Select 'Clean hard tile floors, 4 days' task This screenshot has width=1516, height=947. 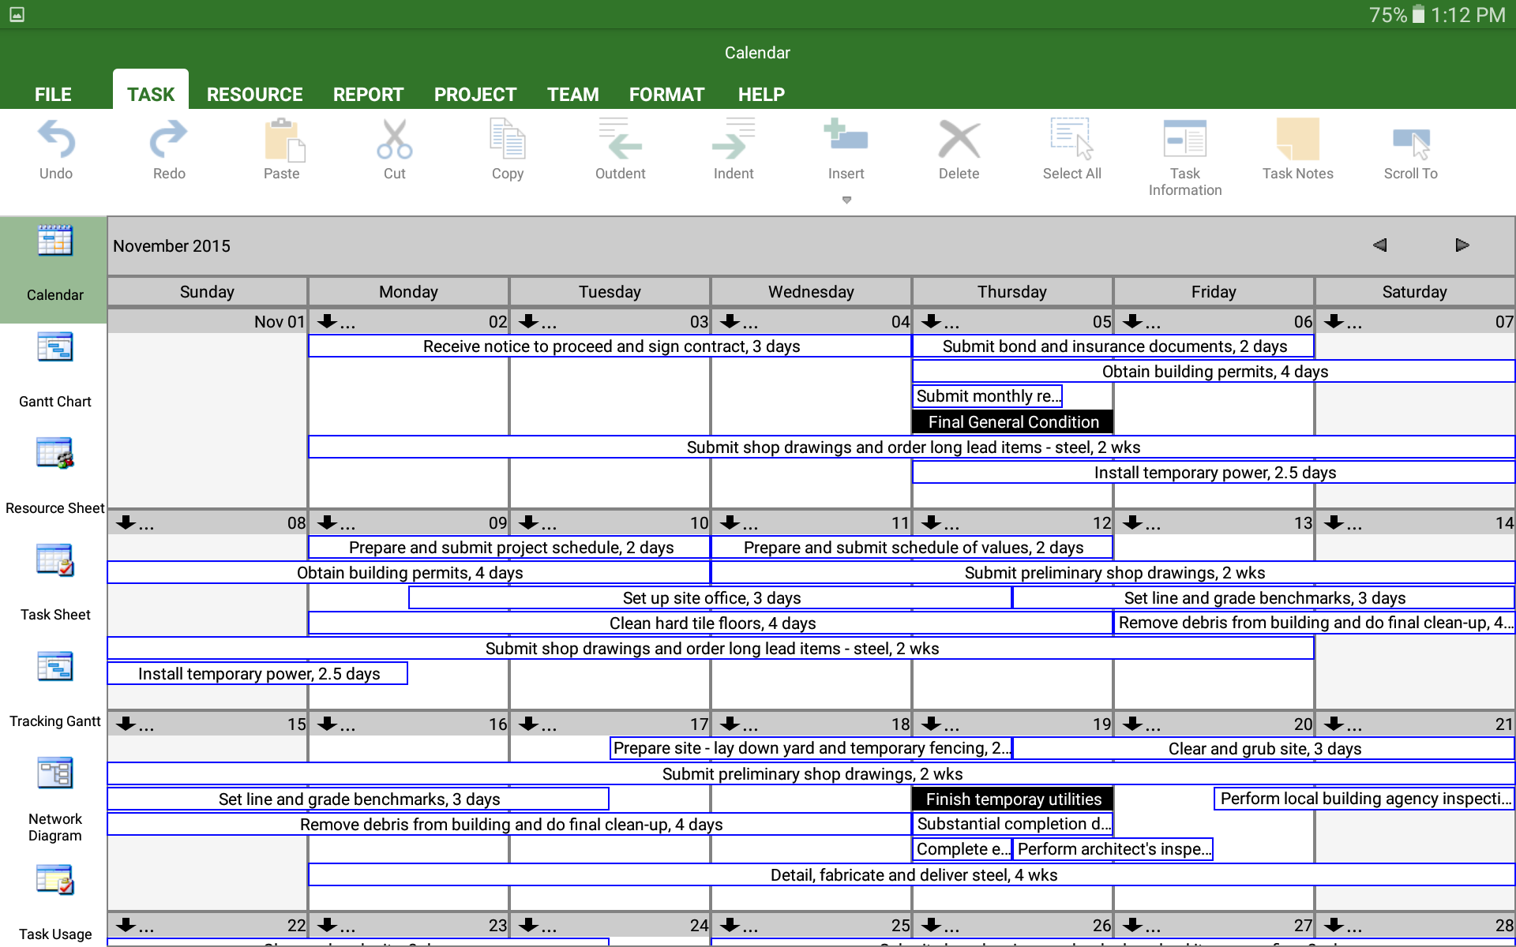coord(711,623)
